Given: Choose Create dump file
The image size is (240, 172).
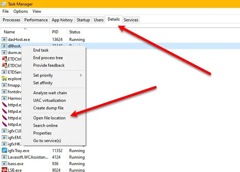Looking at the screenshot, I should click(48, 108).
